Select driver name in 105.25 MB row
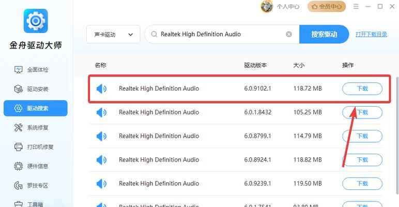The width and height of the screenshot is (399, 207). pyautogui.click(x=159, y=112)
